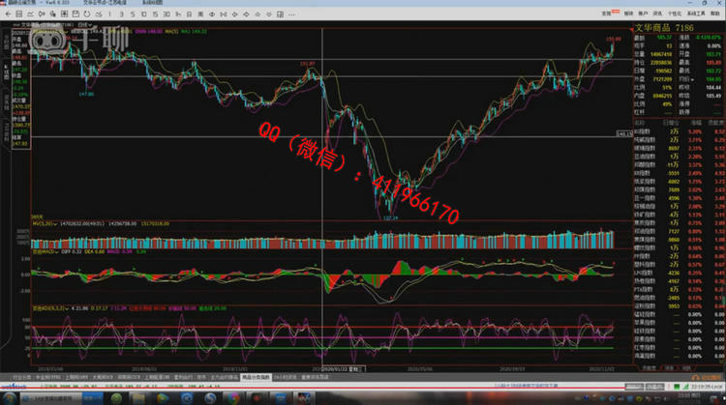Open the 系统工具 menu
726x405 pixels.
pos(696,14)
